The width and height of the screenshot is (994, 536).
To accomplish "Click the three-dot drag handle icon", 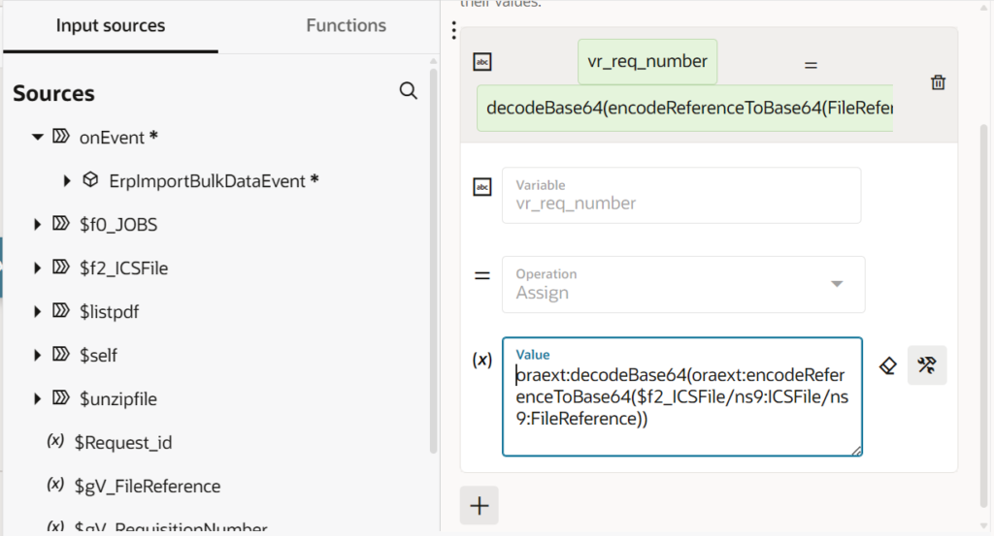I will click(x=454, y=32).
